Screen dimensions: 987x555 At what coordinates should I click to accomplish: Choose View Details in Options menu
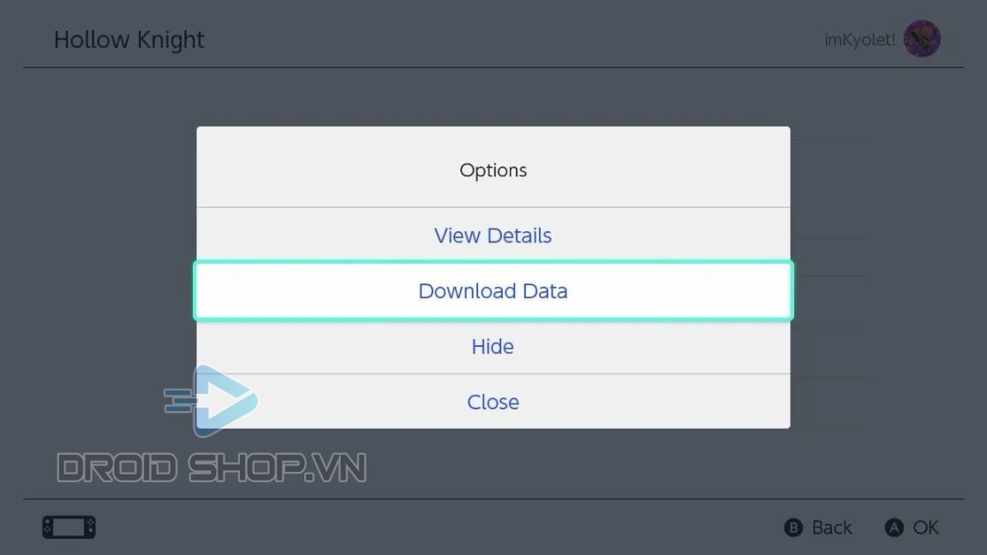tap(493, 236)
